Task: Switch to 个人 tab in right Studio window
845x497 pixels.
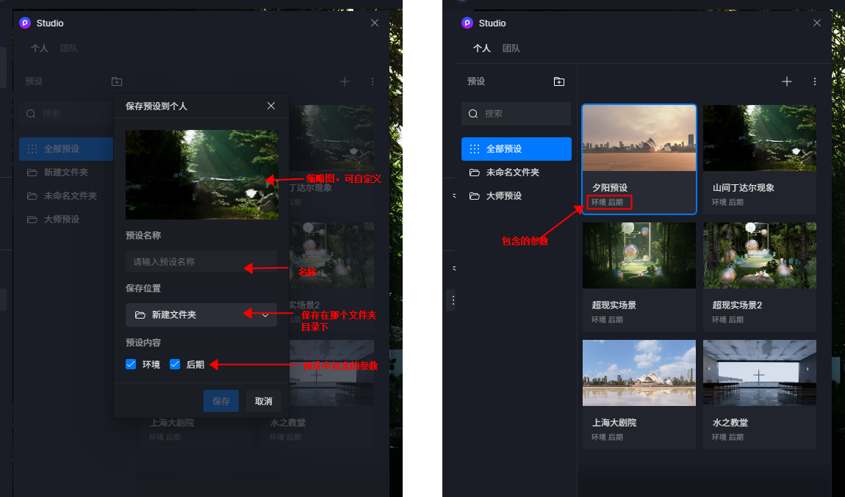Action: pyautogui.click(x=482, y=48)
